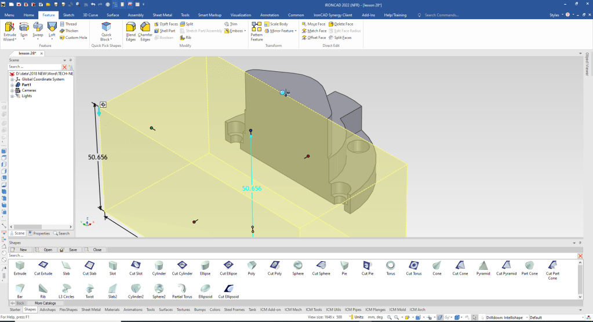Switch to the Properties panel tab
The width and height of the screenshot is (593, 322).
pos(39,233)
